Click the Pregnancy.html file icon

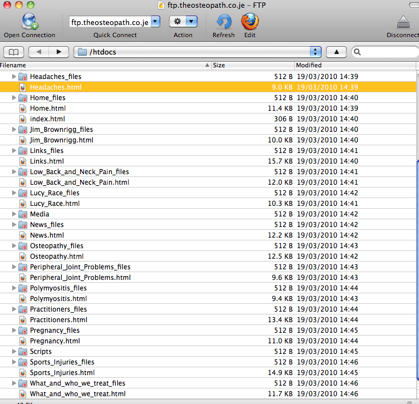click(x=23, y=341)
